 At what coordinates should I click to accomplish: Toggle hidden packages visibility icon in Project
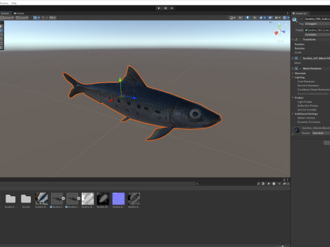286,184
